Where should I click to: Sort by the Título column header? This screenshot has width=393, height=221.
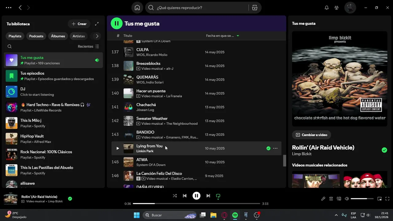pos(128,36)
